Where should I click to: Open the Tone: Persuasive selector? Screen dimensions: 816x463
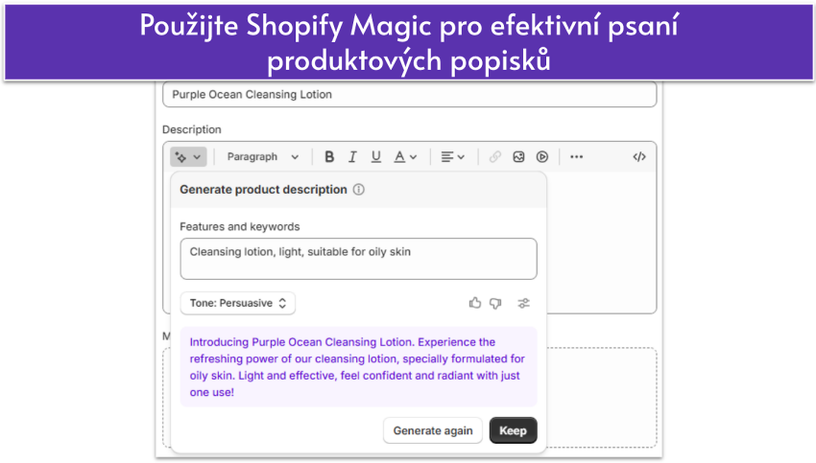pyautogui.click(x=238, y=304)
